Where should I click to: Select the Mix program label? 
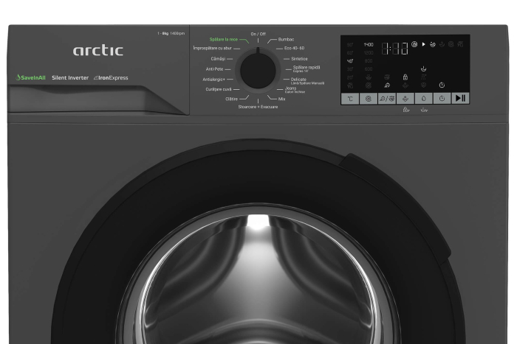point(281,99)
